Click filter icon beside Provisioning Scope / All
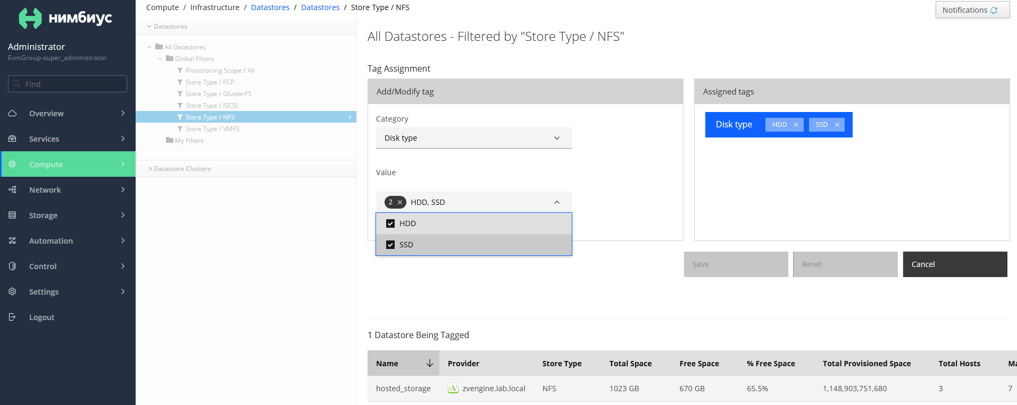The width and height of the screenshot is (1017, 405). (180, 71)
